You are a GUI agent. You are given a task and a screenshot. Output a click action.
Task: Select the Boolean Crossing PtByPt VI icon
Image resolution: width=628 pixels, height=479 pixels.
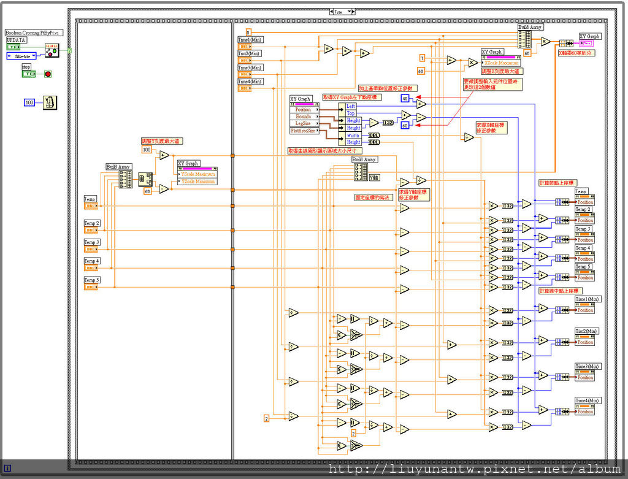click(x=52, y=50)
